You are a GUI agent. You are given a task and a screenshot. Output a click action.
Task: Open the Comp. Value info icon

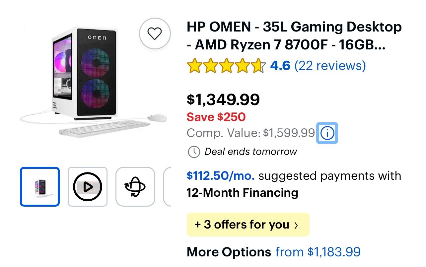(x=327, y=133)
